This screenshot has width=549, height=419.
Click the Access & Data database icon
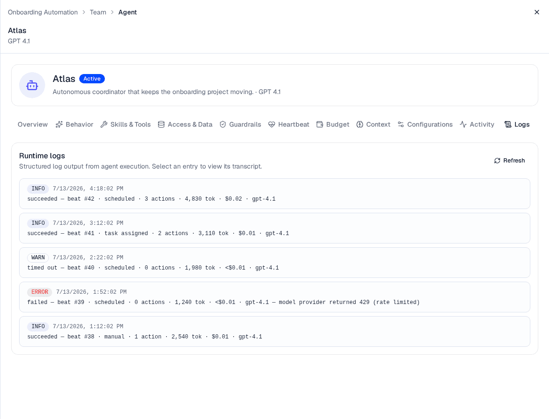coord(161,124)
